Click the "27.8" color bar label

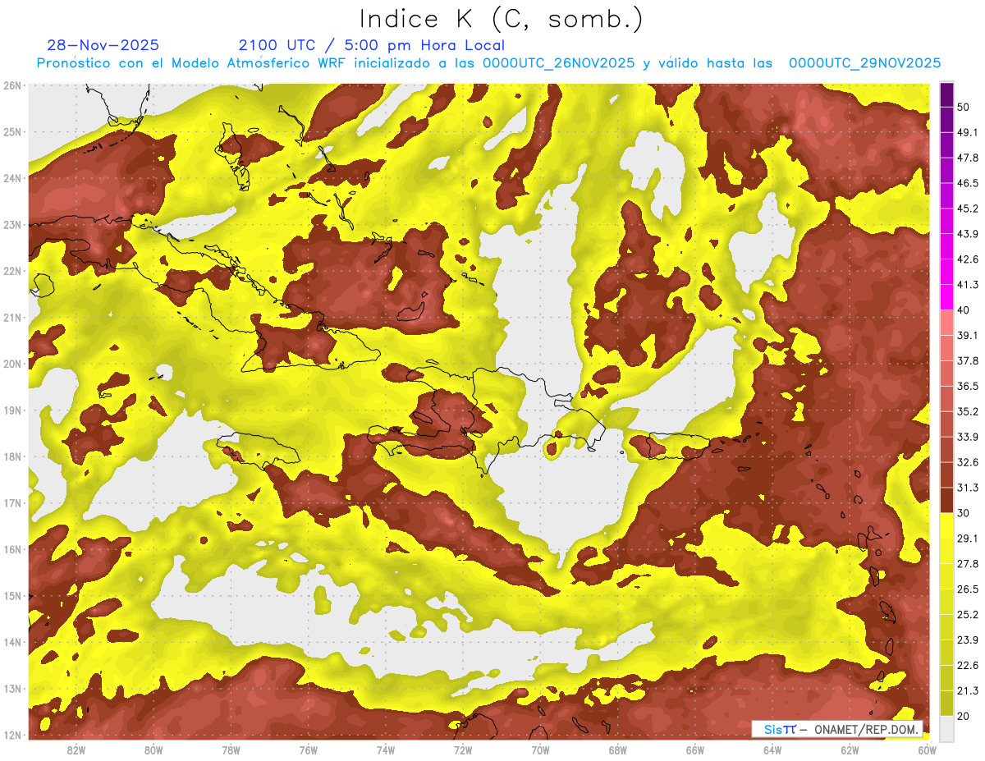[968, 563]
